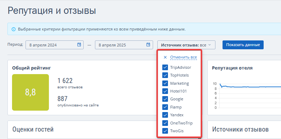Click the green 8,8 rating tile
281x139 pixels.
point(30,92)
